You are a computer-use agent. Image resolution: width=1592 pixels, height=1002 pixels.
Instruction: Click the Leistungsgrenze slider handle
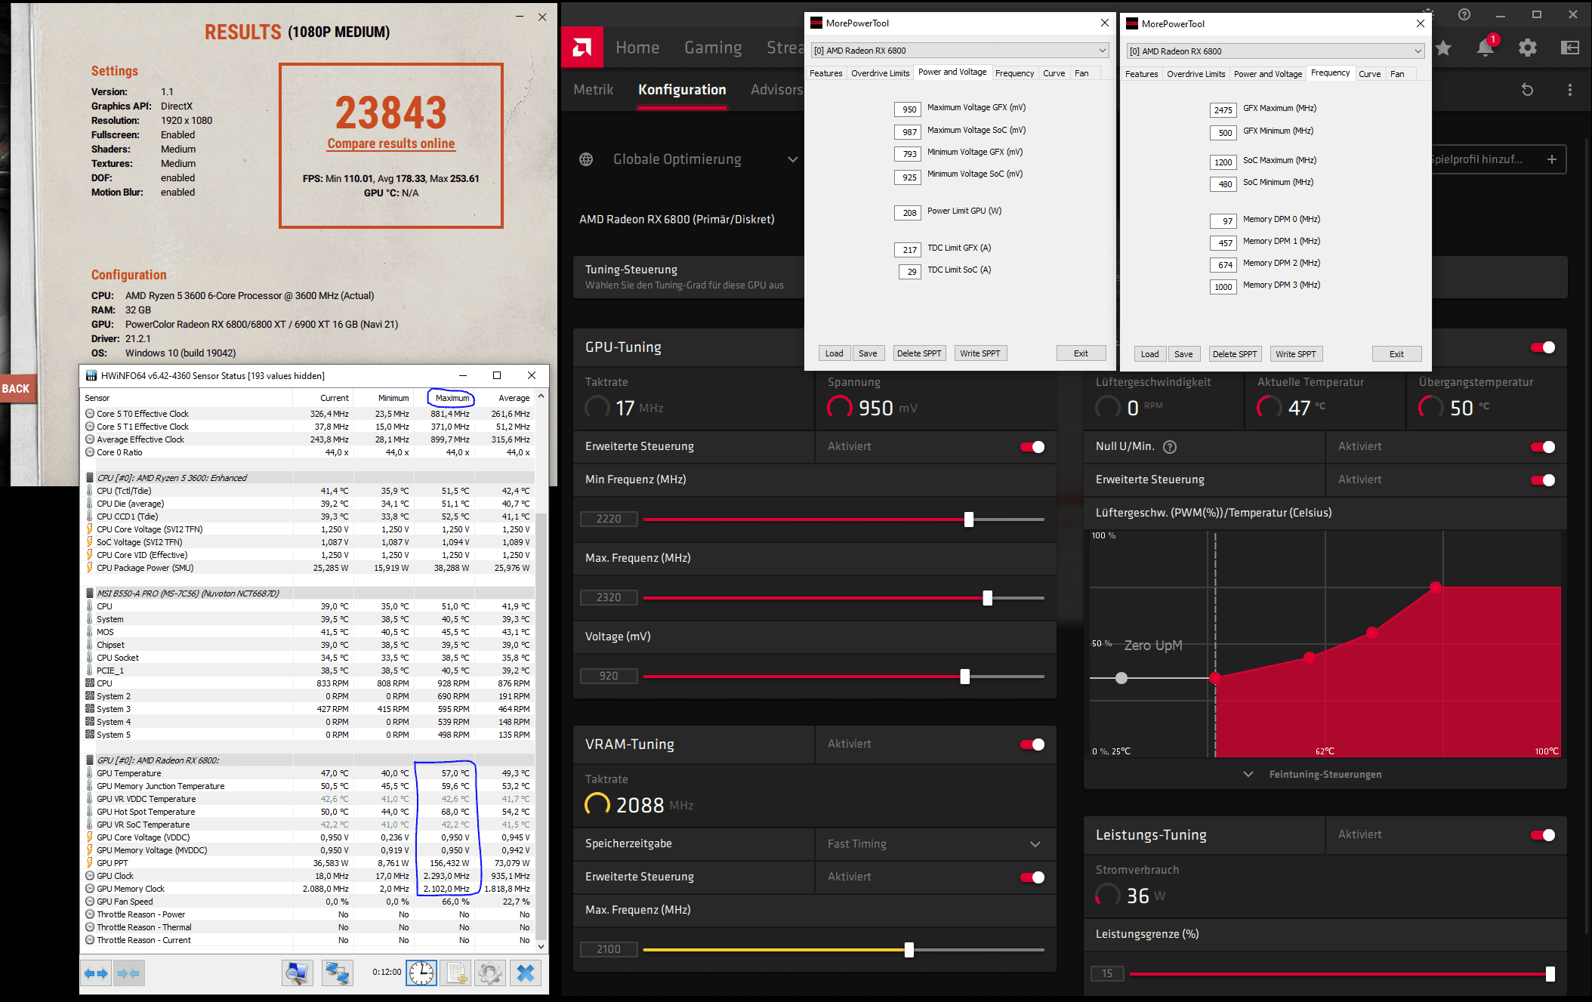pyautogui.click(x=1550, y=974)
